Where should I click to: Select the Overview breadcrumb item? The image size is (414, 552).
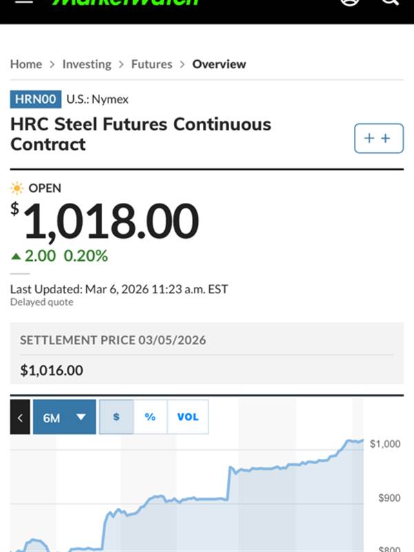click(x=219, y=64)
